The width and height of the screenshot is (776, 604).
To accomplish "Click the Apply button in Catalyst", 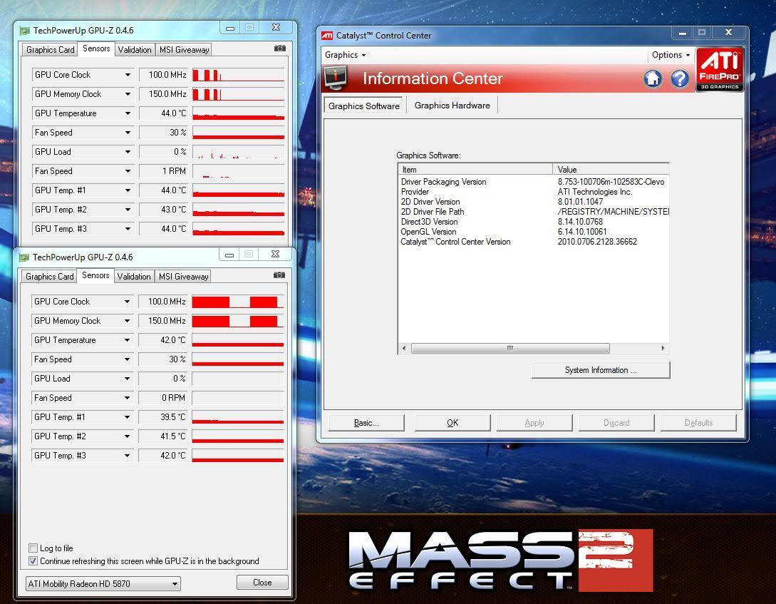I will click(534, 423).
